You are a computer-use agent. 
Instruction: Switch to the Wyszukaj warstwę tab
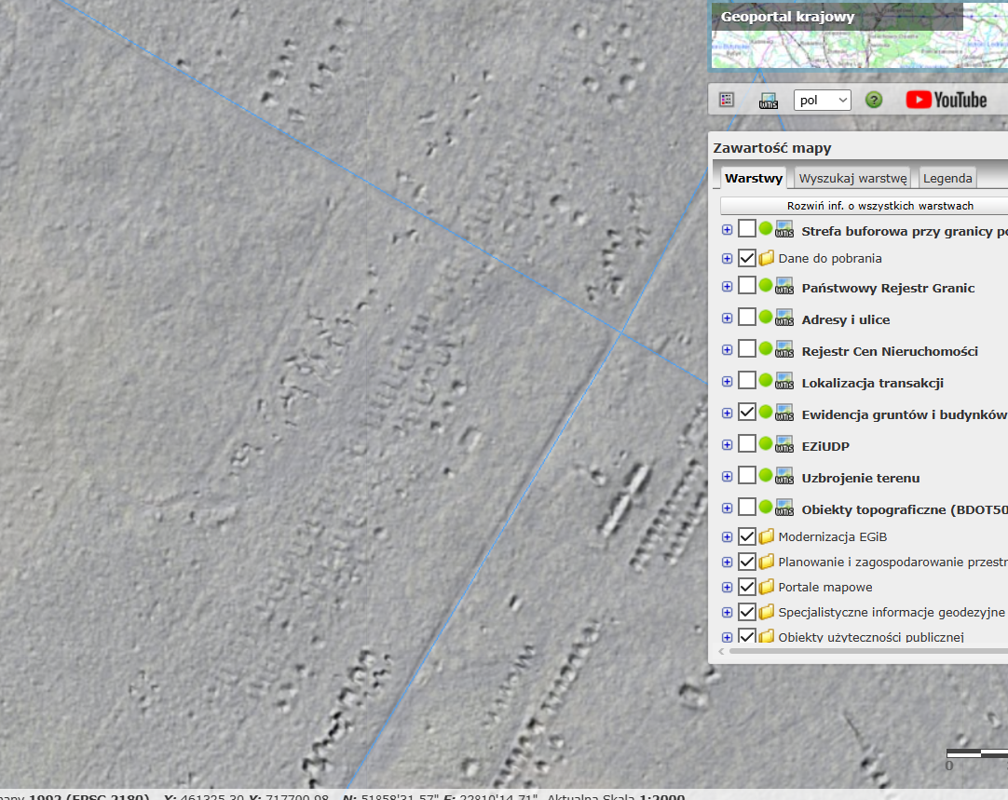pos(852,178)
